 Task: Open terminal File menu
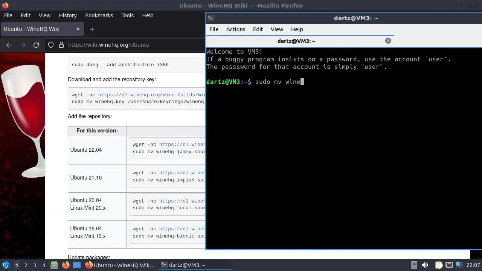[x=214, y=29]
